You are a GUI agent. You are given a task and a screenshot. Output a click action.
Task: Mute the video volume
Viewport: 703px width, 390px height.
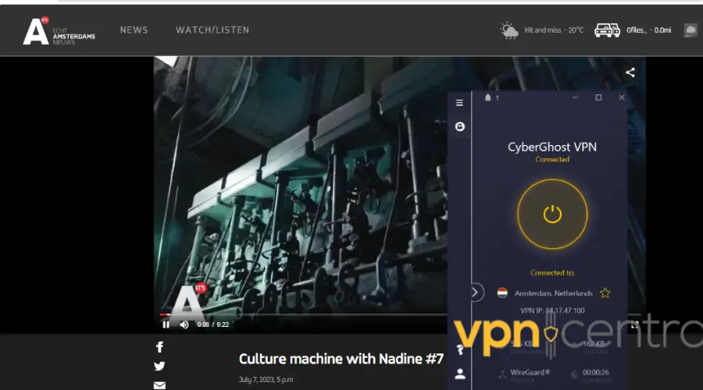click(184, 324)
